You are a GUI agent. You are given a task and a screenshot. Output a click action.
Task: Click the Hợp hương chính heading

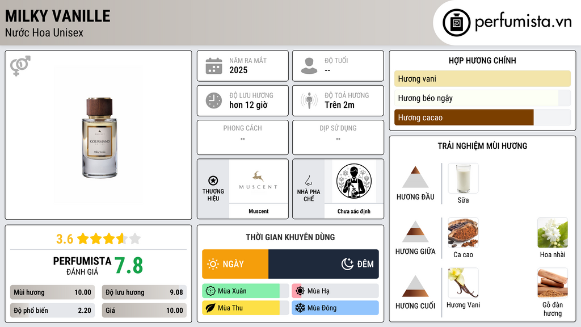[x=482, y=60]
